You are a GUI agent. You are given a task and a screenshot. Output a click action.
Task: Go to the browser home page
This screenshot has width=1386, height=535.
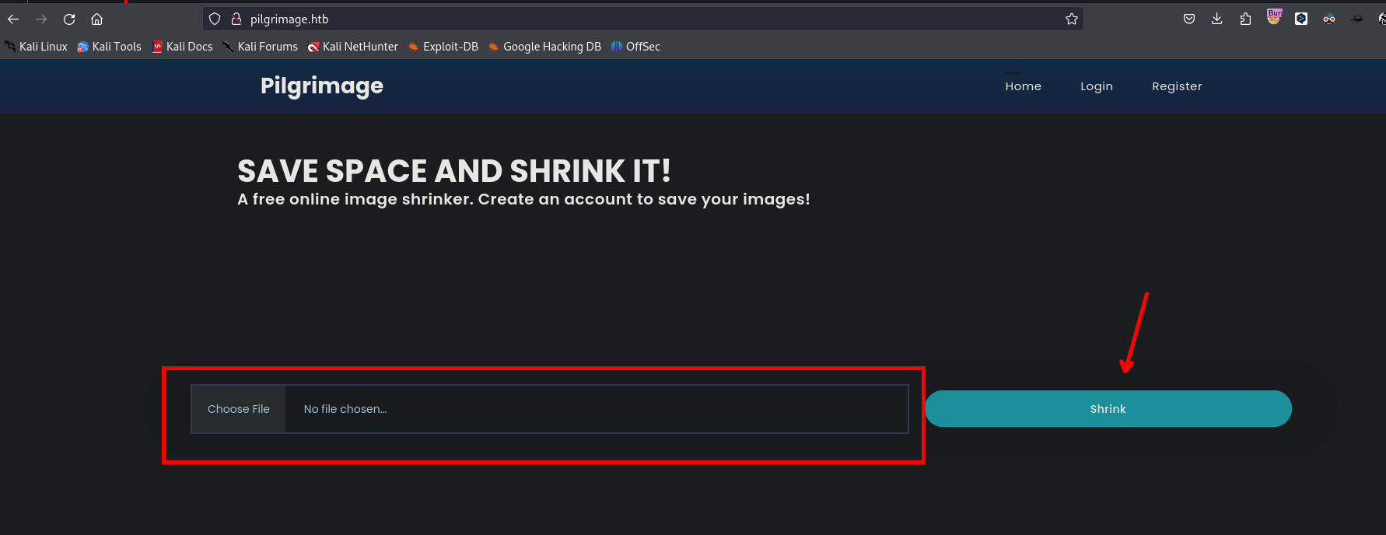pos(96,19)
